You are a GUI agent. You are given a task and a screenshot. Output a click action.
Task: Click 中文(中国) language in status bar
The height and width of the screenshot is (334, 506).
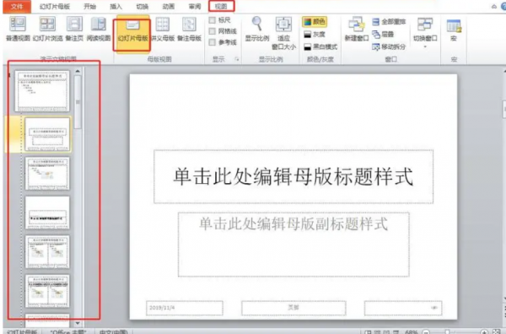click(113, 331)
